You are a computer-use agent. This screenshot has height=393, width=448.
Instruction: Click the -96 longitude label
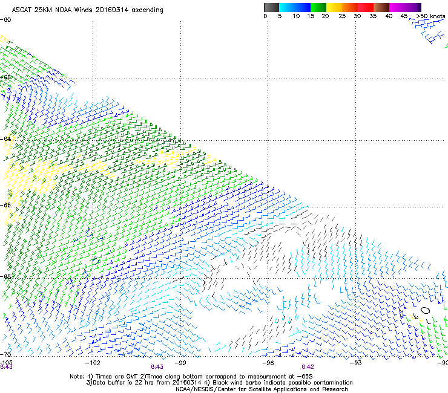point(268,363)
